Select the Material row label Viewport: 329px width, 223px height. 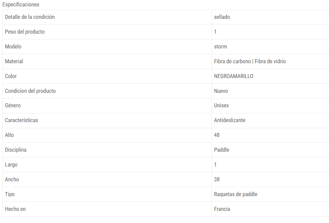click(x=14, y=62)
